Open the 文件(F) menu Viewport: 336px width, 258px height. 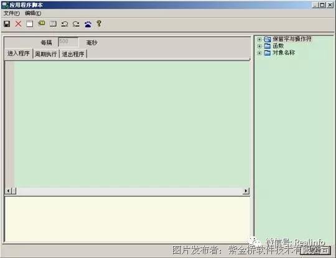click(x=12, y=13)
